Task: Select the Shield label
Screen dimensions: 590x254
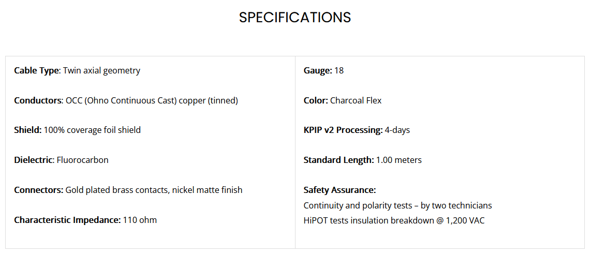Action: pyautogui.click(x=28, y=130)
